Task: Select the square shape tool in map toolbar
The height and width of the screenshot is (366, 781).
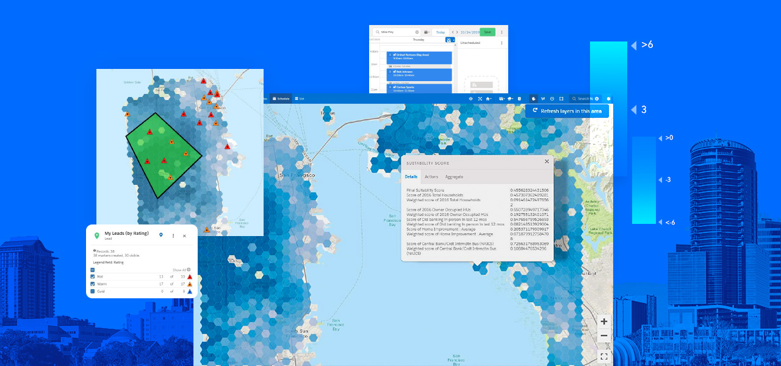Action: (x=561, y=99)
